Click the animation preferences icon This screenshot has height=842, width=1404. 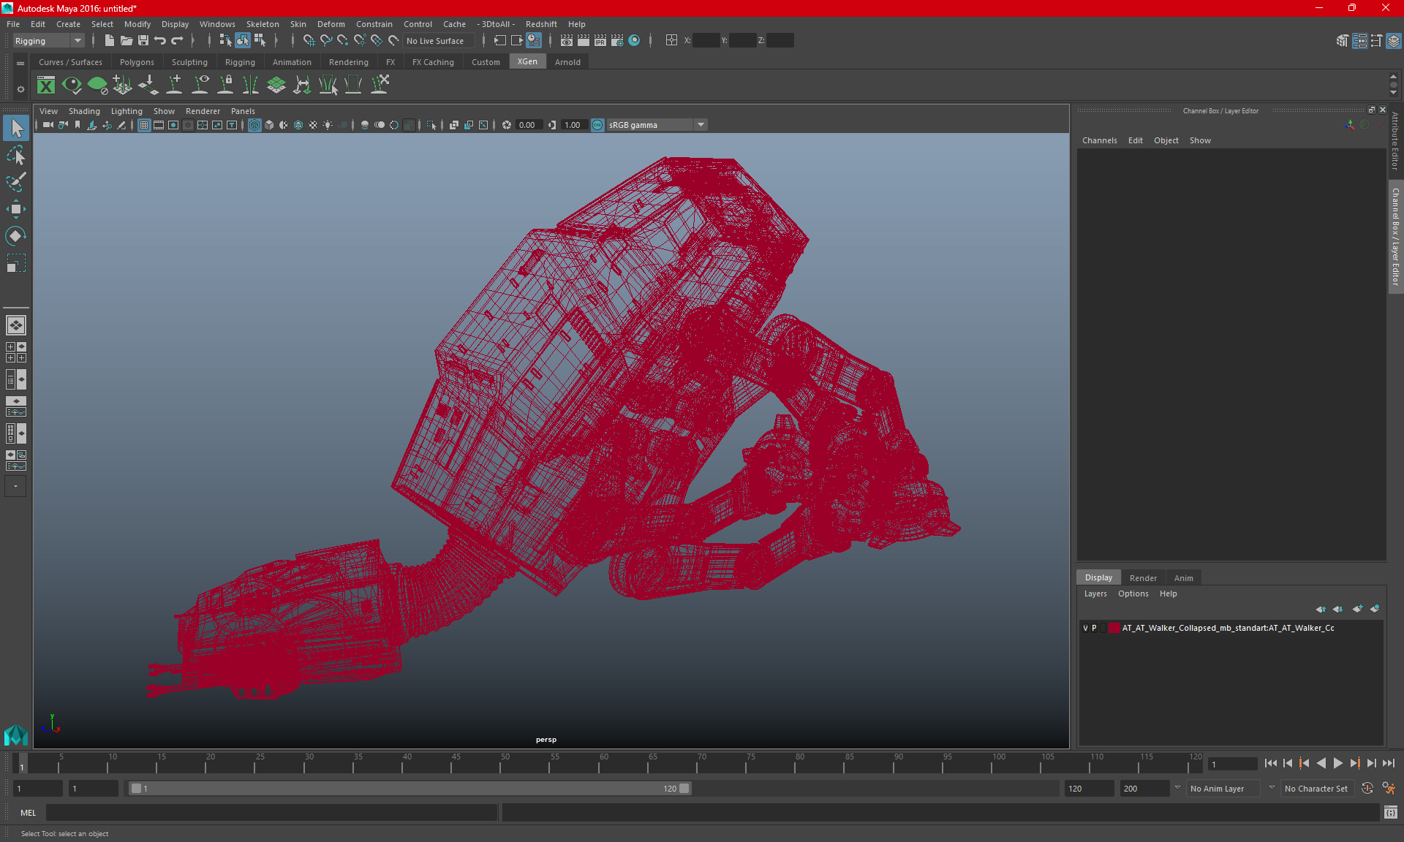[x=1389, y=789]
